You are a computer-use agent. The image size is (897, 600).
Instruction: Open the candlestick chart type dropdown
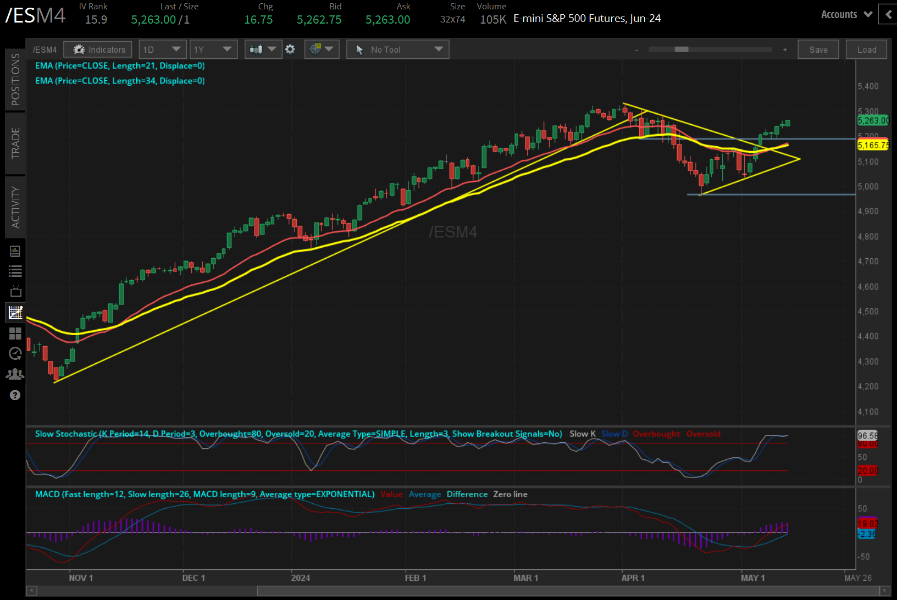263,49
